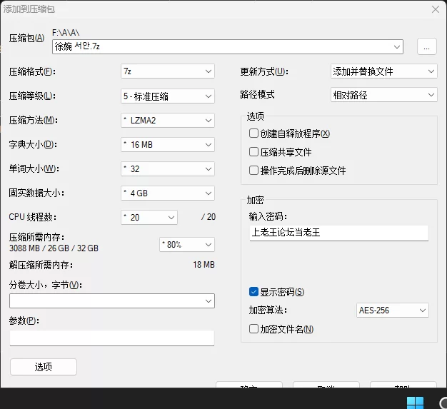
Task: Close the 添加到压缩包 dialog
Action: click(x=436, y=9)
